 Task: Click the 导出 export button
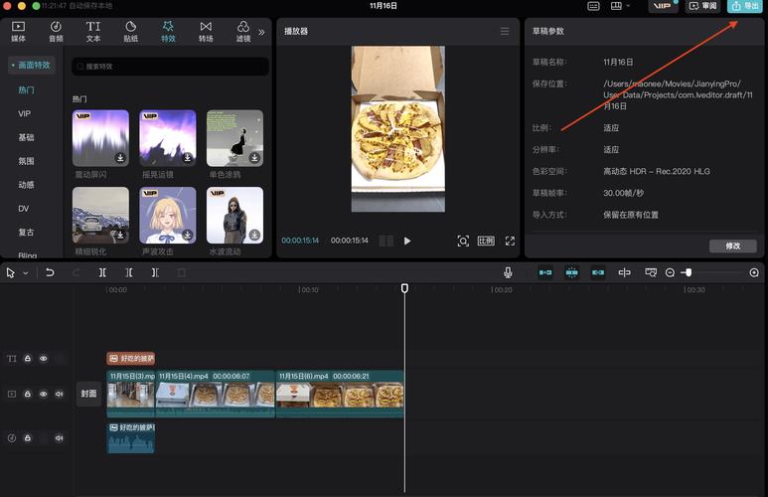[x=744, y=6]
